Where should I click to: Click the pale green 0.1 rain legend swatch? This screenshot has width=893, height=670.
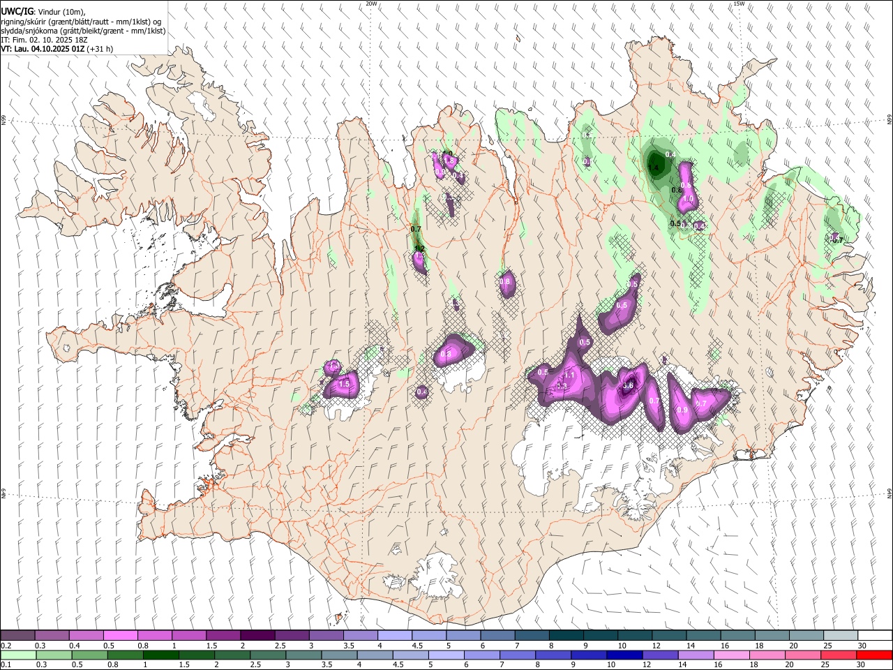pos(19,655)
